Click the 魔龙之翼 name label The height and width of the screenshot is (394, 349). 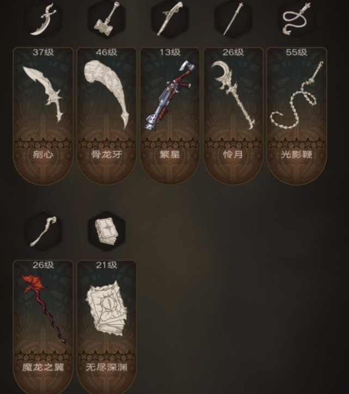click(43, 367)
